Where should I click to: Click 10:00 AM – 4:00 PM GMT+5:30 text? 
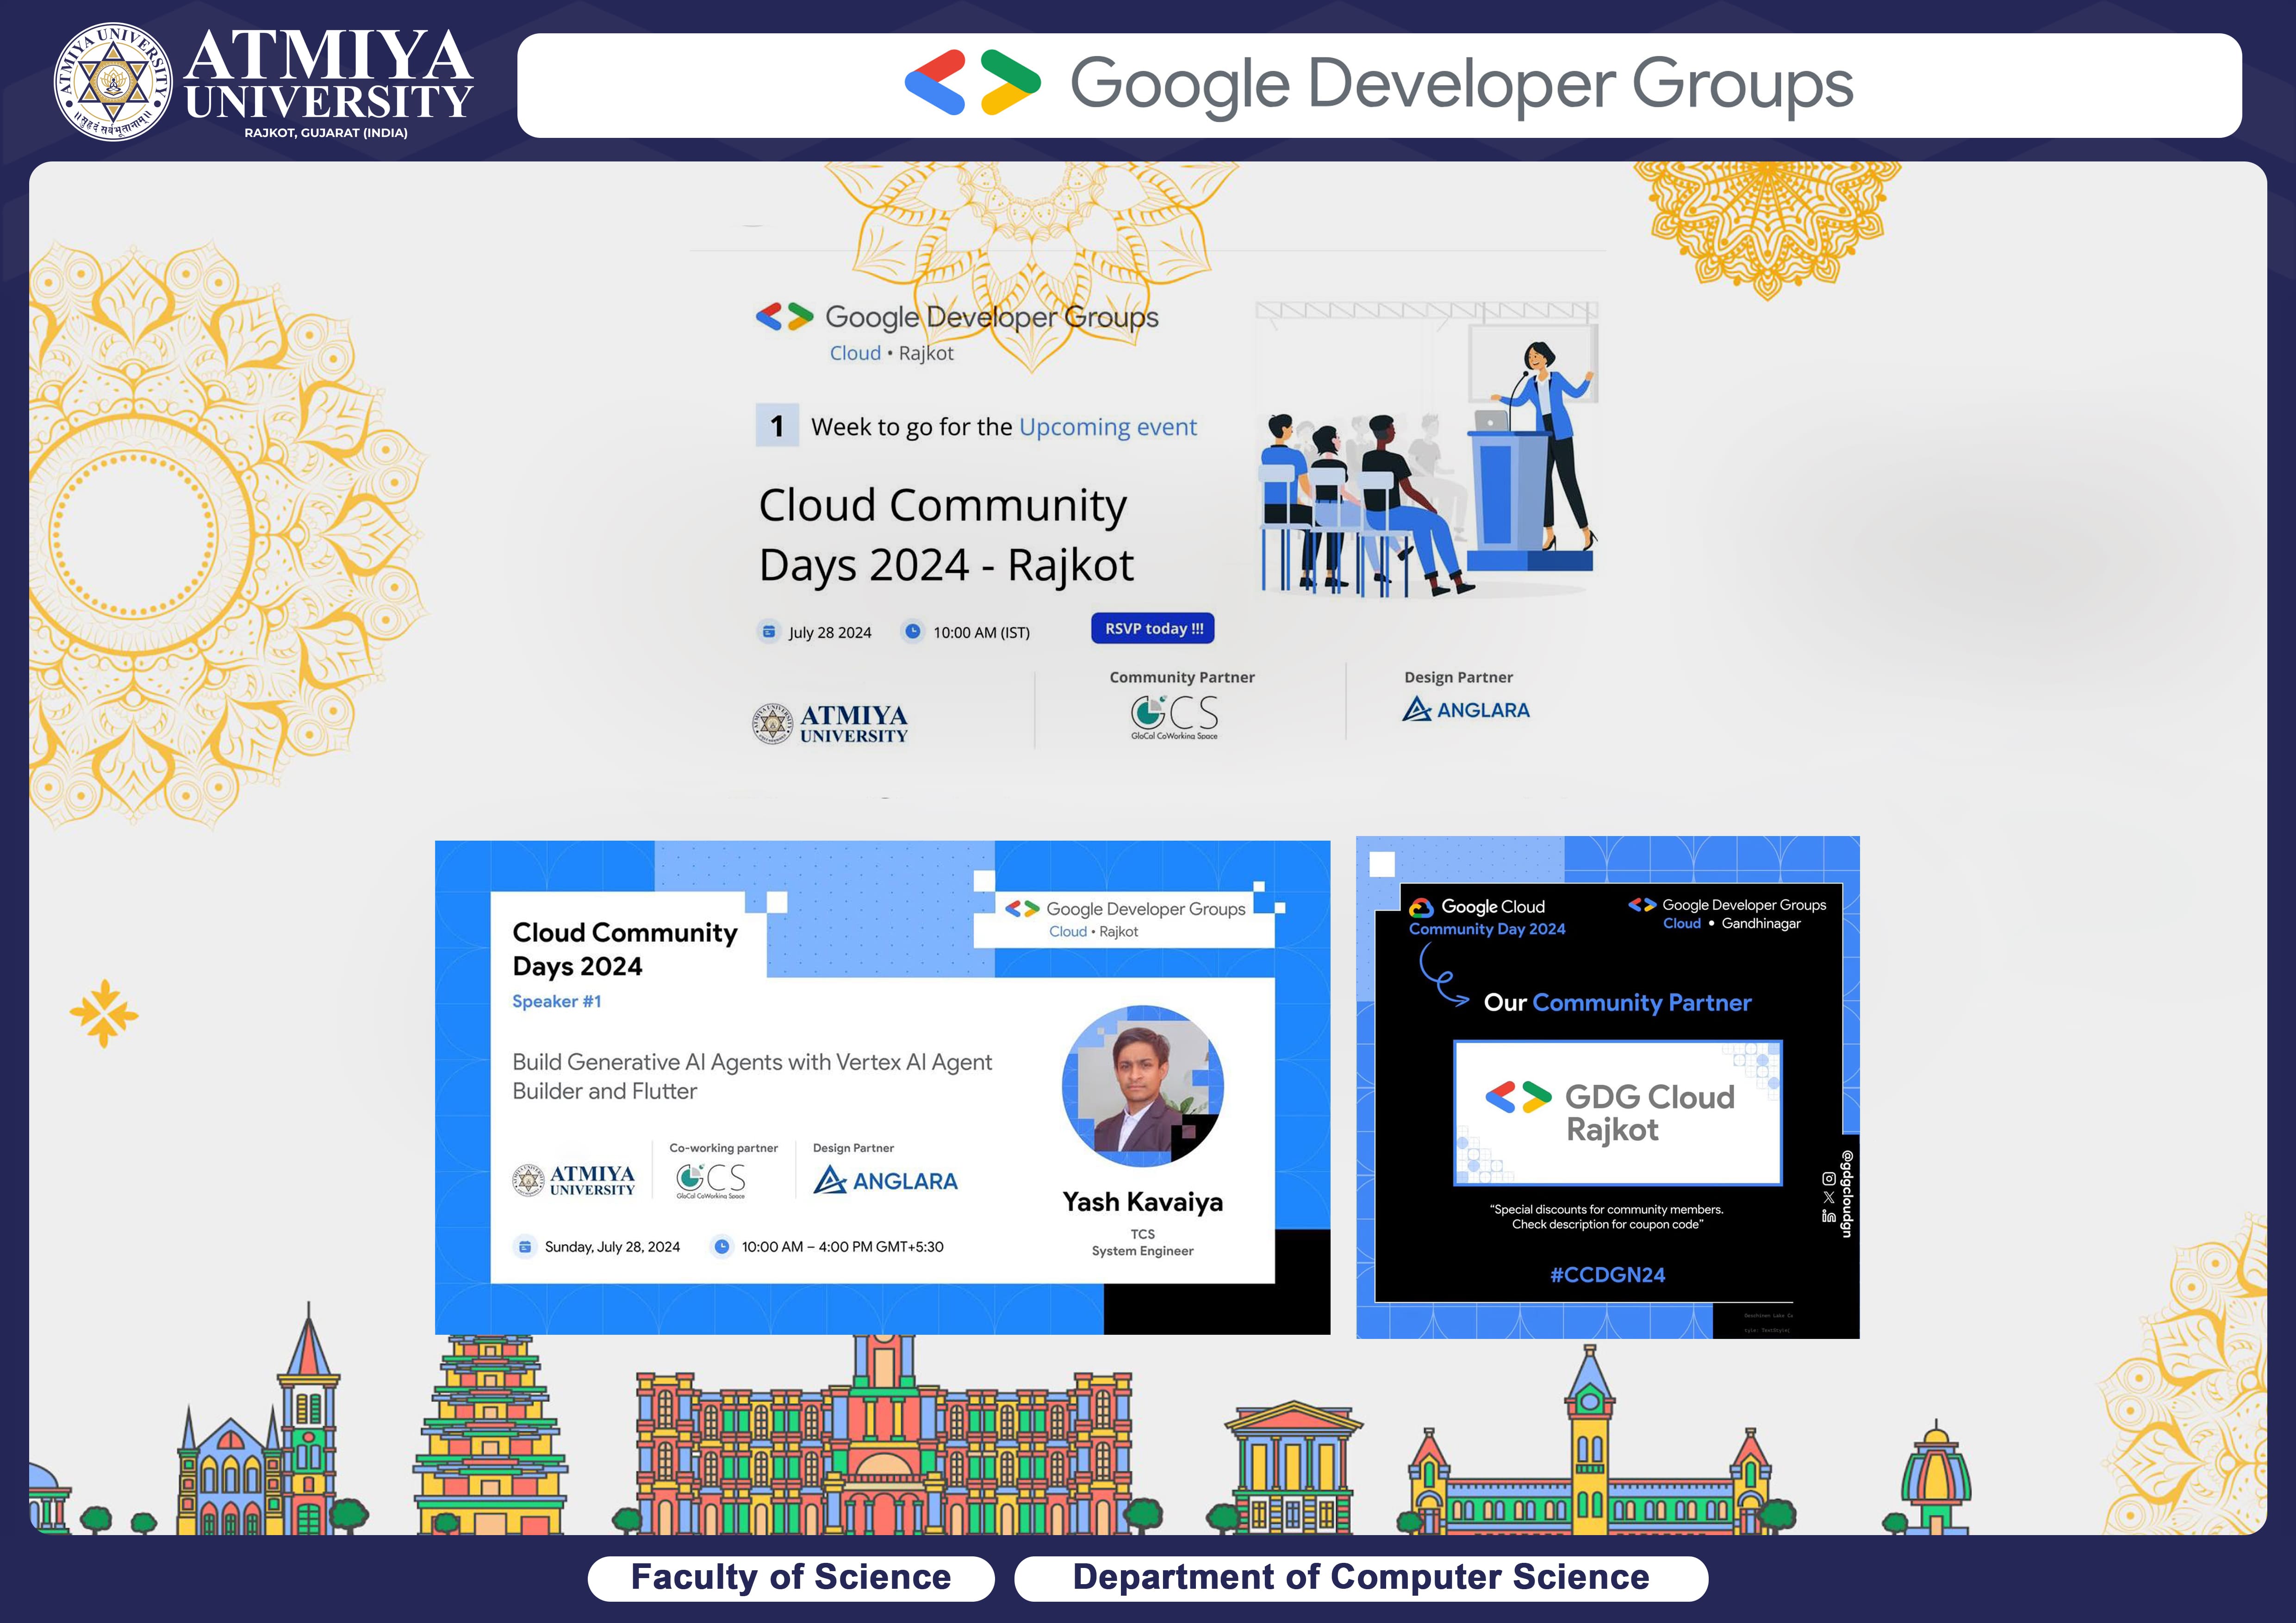[x=842, y=1247]
